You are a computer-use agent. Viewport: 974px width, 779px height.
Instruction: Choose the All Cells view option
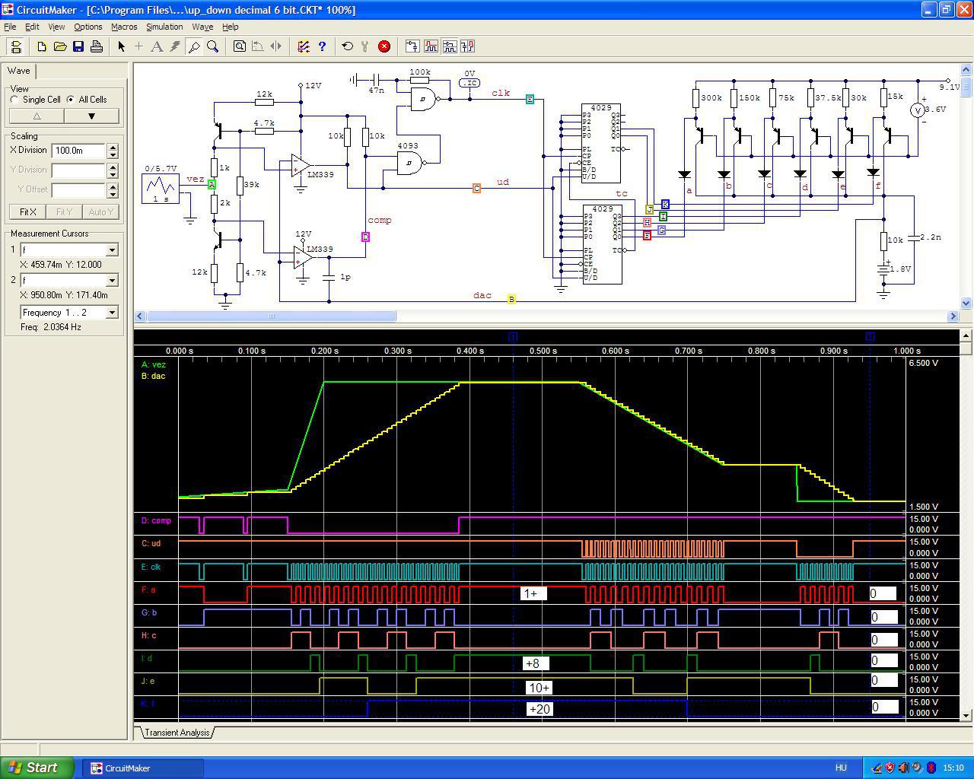pyautogui.click(x=71, y=100)
